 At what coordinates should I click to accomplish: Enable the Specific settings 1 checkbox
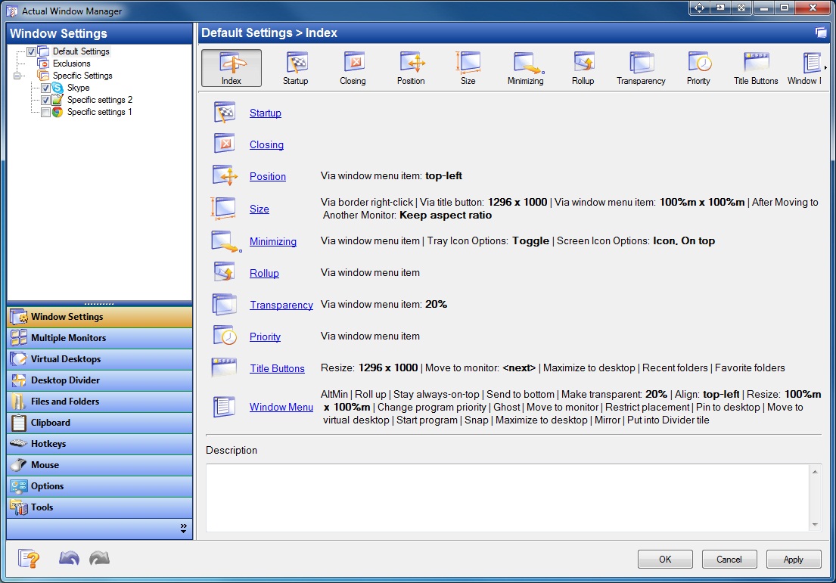45,112
